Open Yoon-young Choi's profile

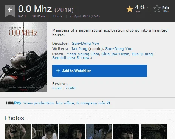click(x=83, y=54)
